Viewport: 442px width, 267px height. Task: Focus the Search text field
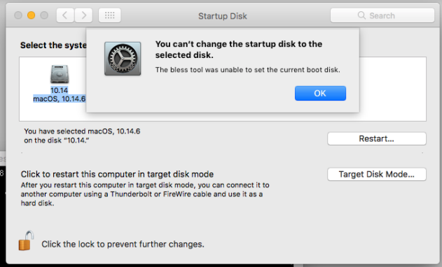[x=382, y=15]
